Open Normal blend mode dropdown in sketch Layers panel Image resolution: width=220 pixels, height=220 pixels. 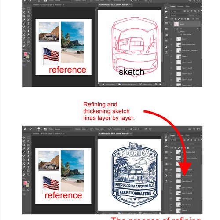[179, 15]
